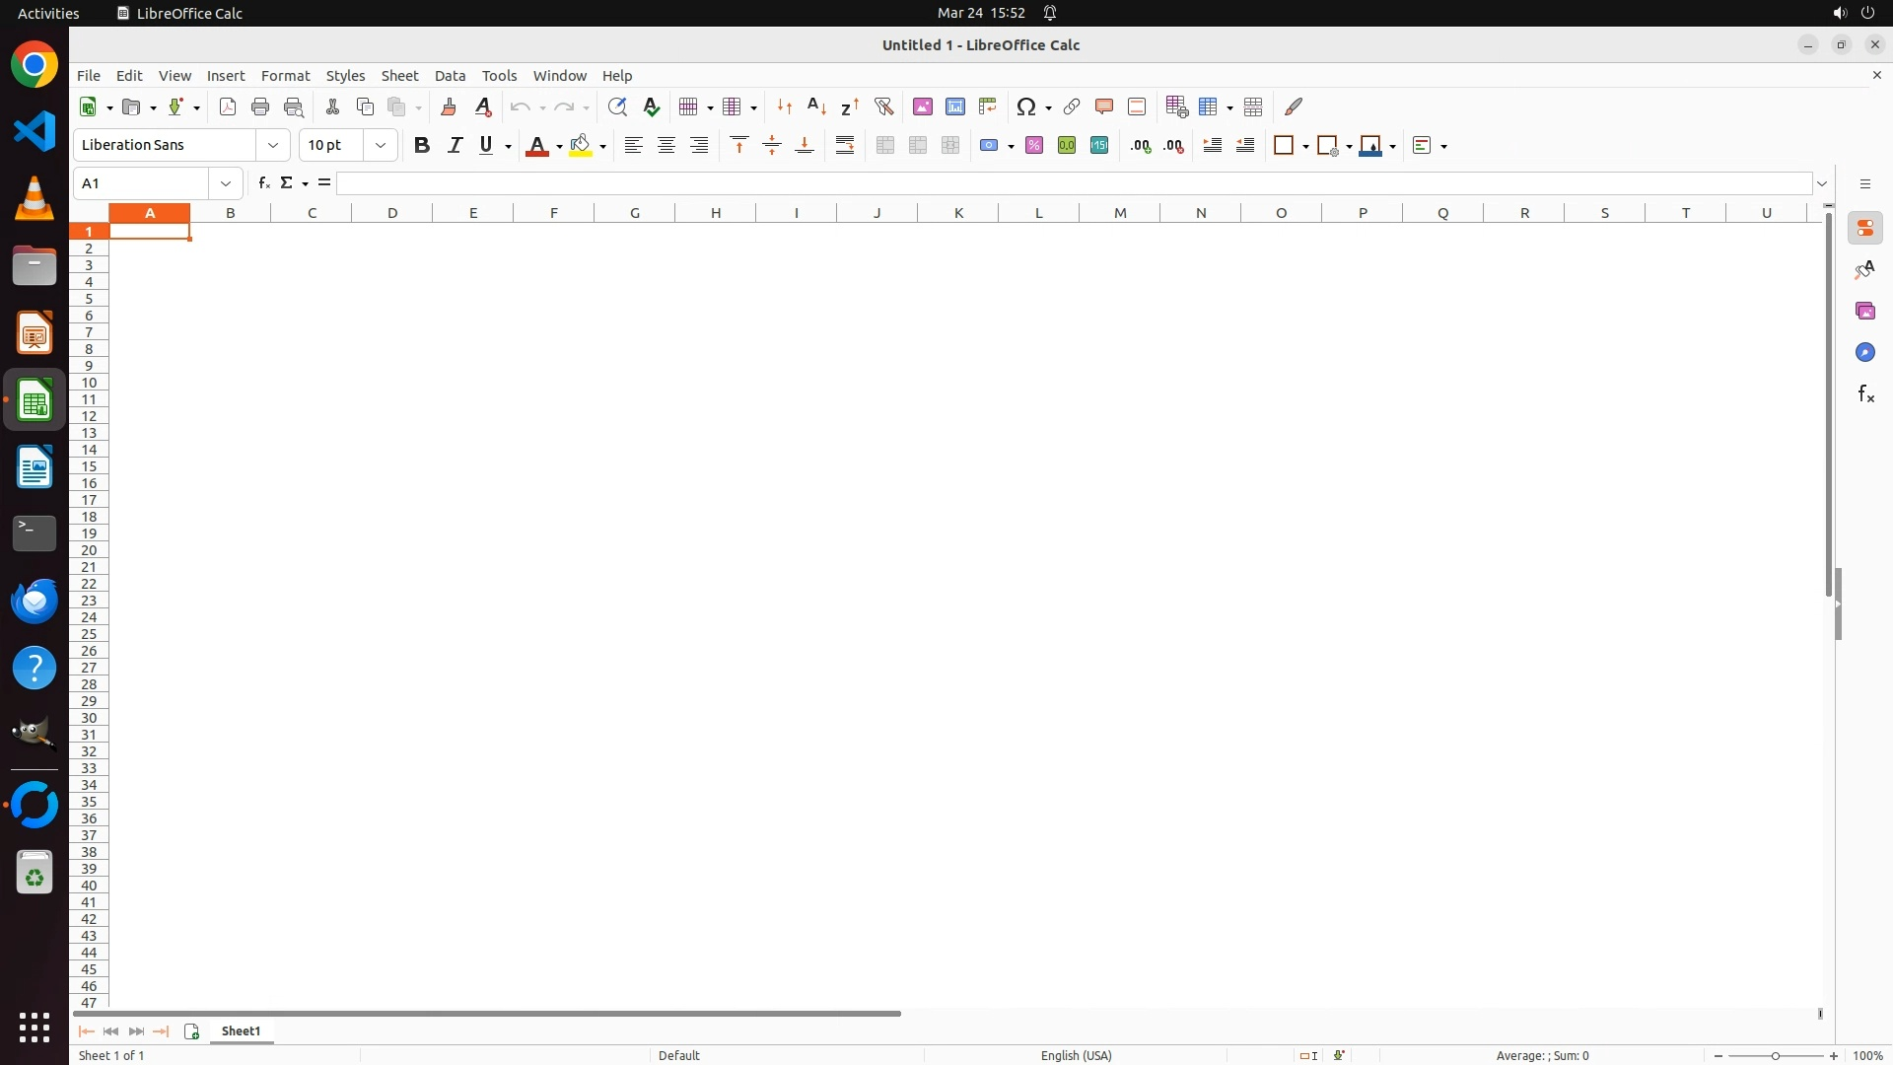Toggle the Wrap Text button
Viewport: 1893px width, 1065px height.
[845, 145]
